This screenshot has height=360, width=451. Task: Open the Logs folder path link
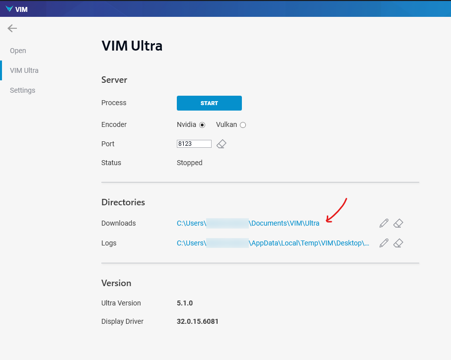point(273,243)
